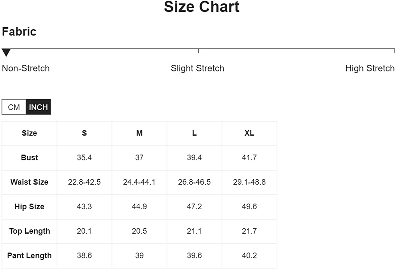Screen dimensions: 396x269
Task: Click the Pant Length row label
Action: 29,256
